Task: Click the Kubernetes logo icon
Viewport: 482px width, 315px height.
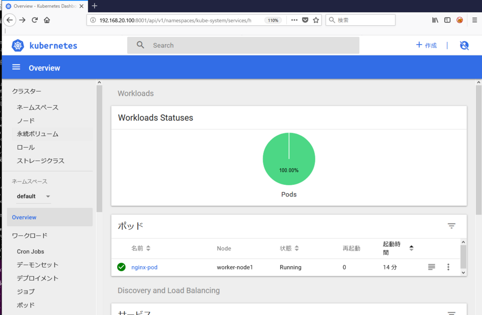Action: (18, 46)
